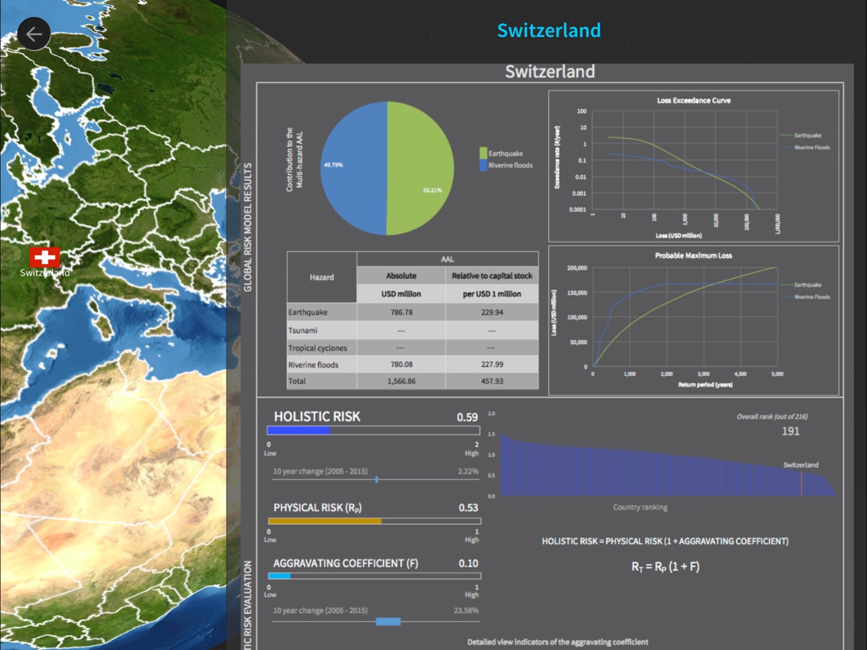Select the 'Switzerland' label under the flag
The width and height of the screenshot is (867, 650).
[x=44, y=273]
